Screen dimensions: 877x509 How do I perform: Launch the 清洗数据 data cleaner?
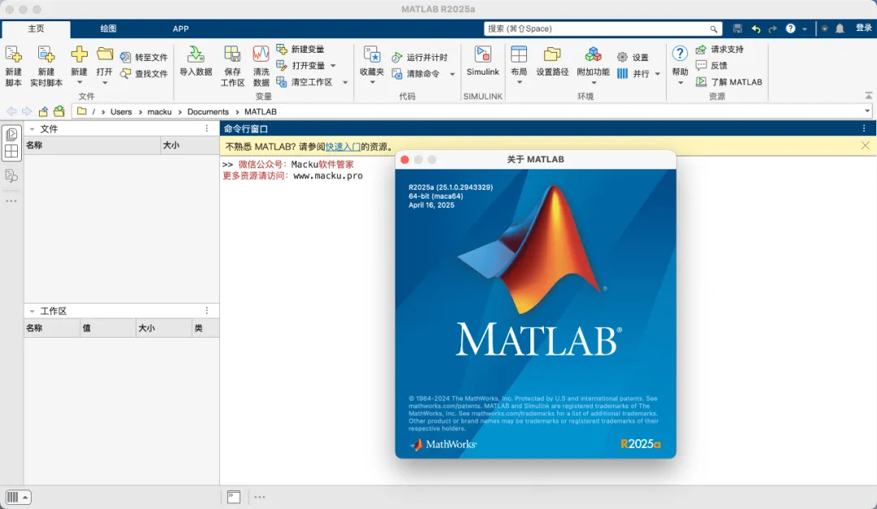pyautogui.click(x=261, y=66)
